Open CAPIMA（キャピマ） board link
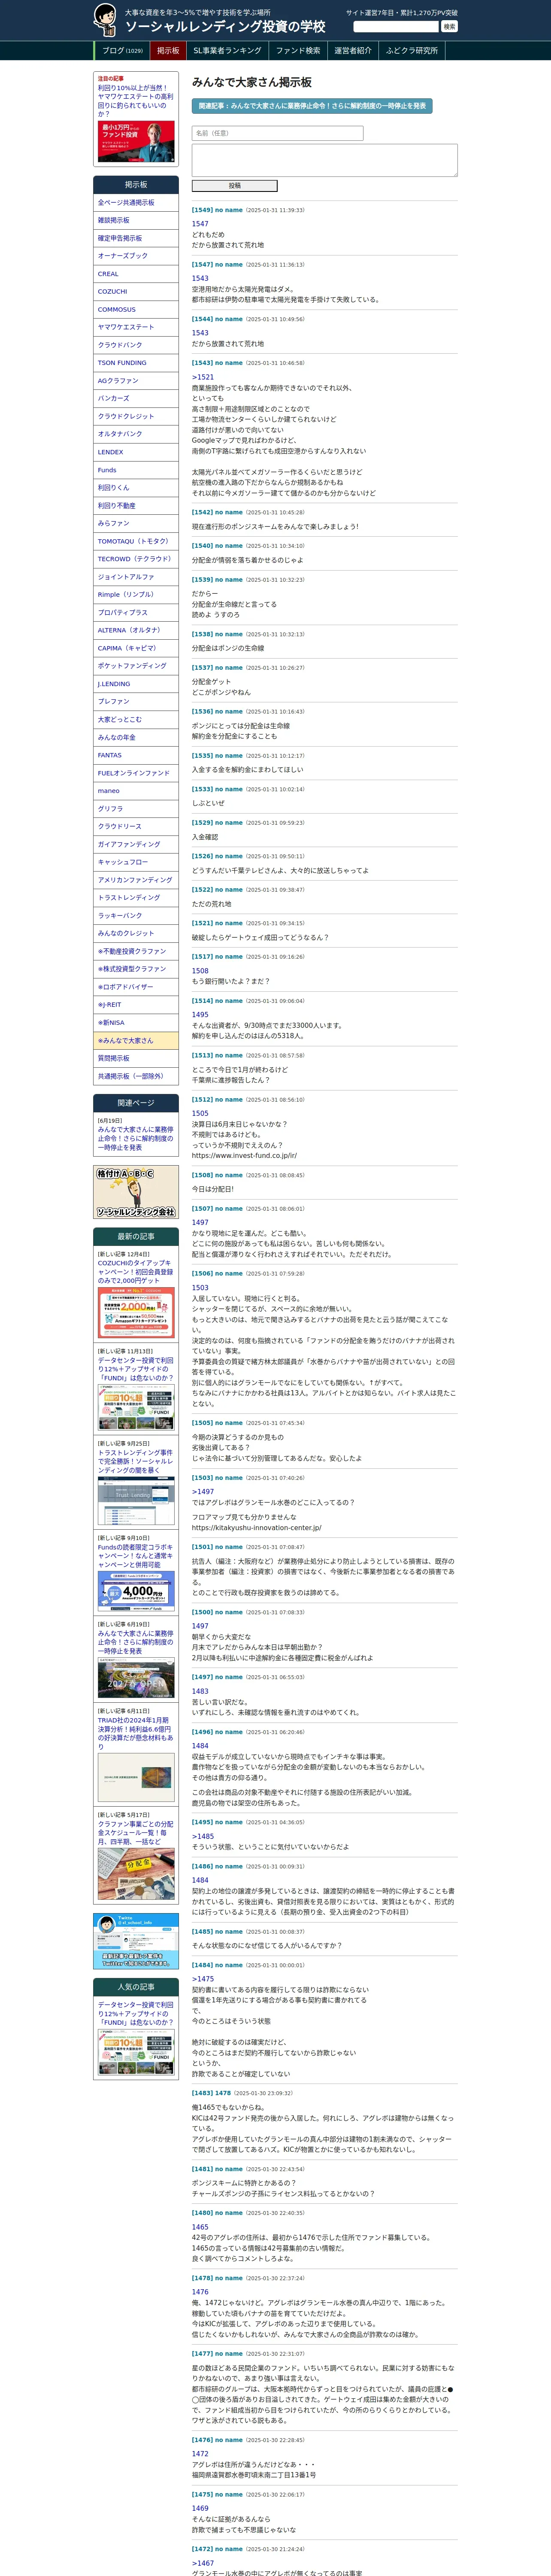 (x=136, y=648)
